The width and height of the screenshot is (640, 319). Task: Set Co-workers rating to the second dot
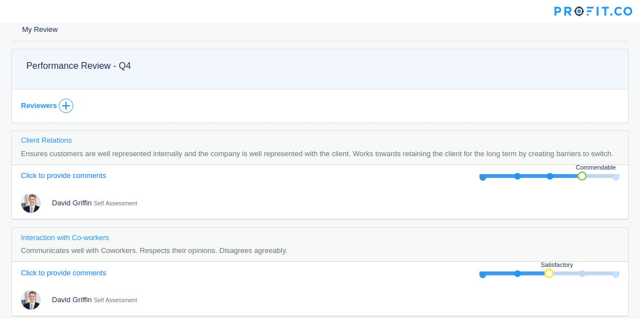coord(517,273)
